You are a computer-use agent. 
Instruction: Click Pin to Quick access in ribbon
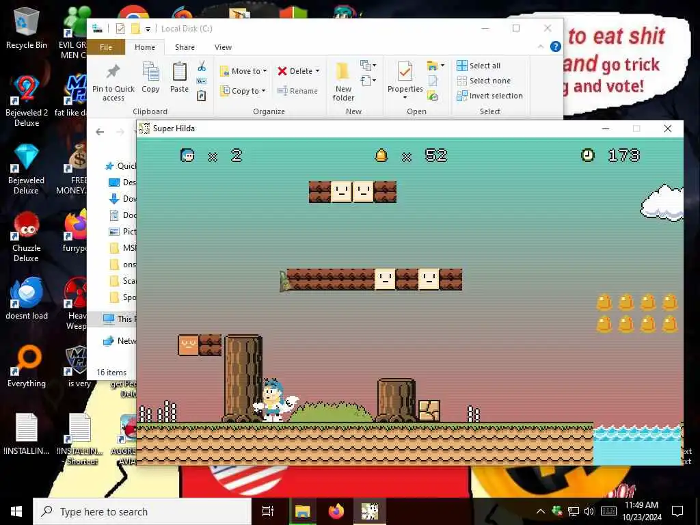(x=113, y=82)
